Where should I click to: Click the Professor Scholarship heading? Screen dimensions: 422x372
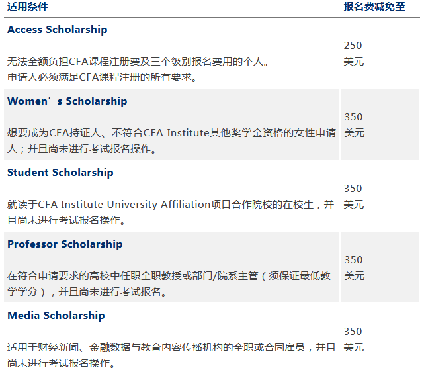coord(65,244)
